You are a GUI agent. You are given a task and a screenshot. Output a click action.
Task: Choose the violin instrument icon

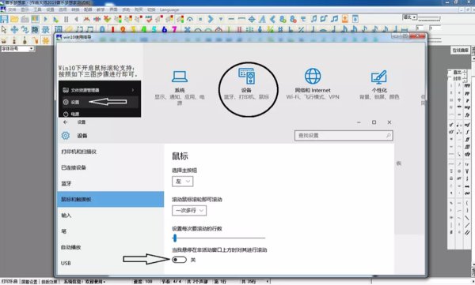(14, 40)
